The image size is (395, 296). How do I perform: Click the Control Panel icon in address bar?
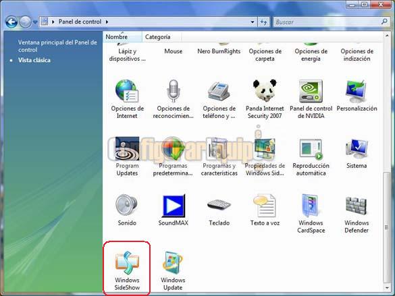click(45, 22)
